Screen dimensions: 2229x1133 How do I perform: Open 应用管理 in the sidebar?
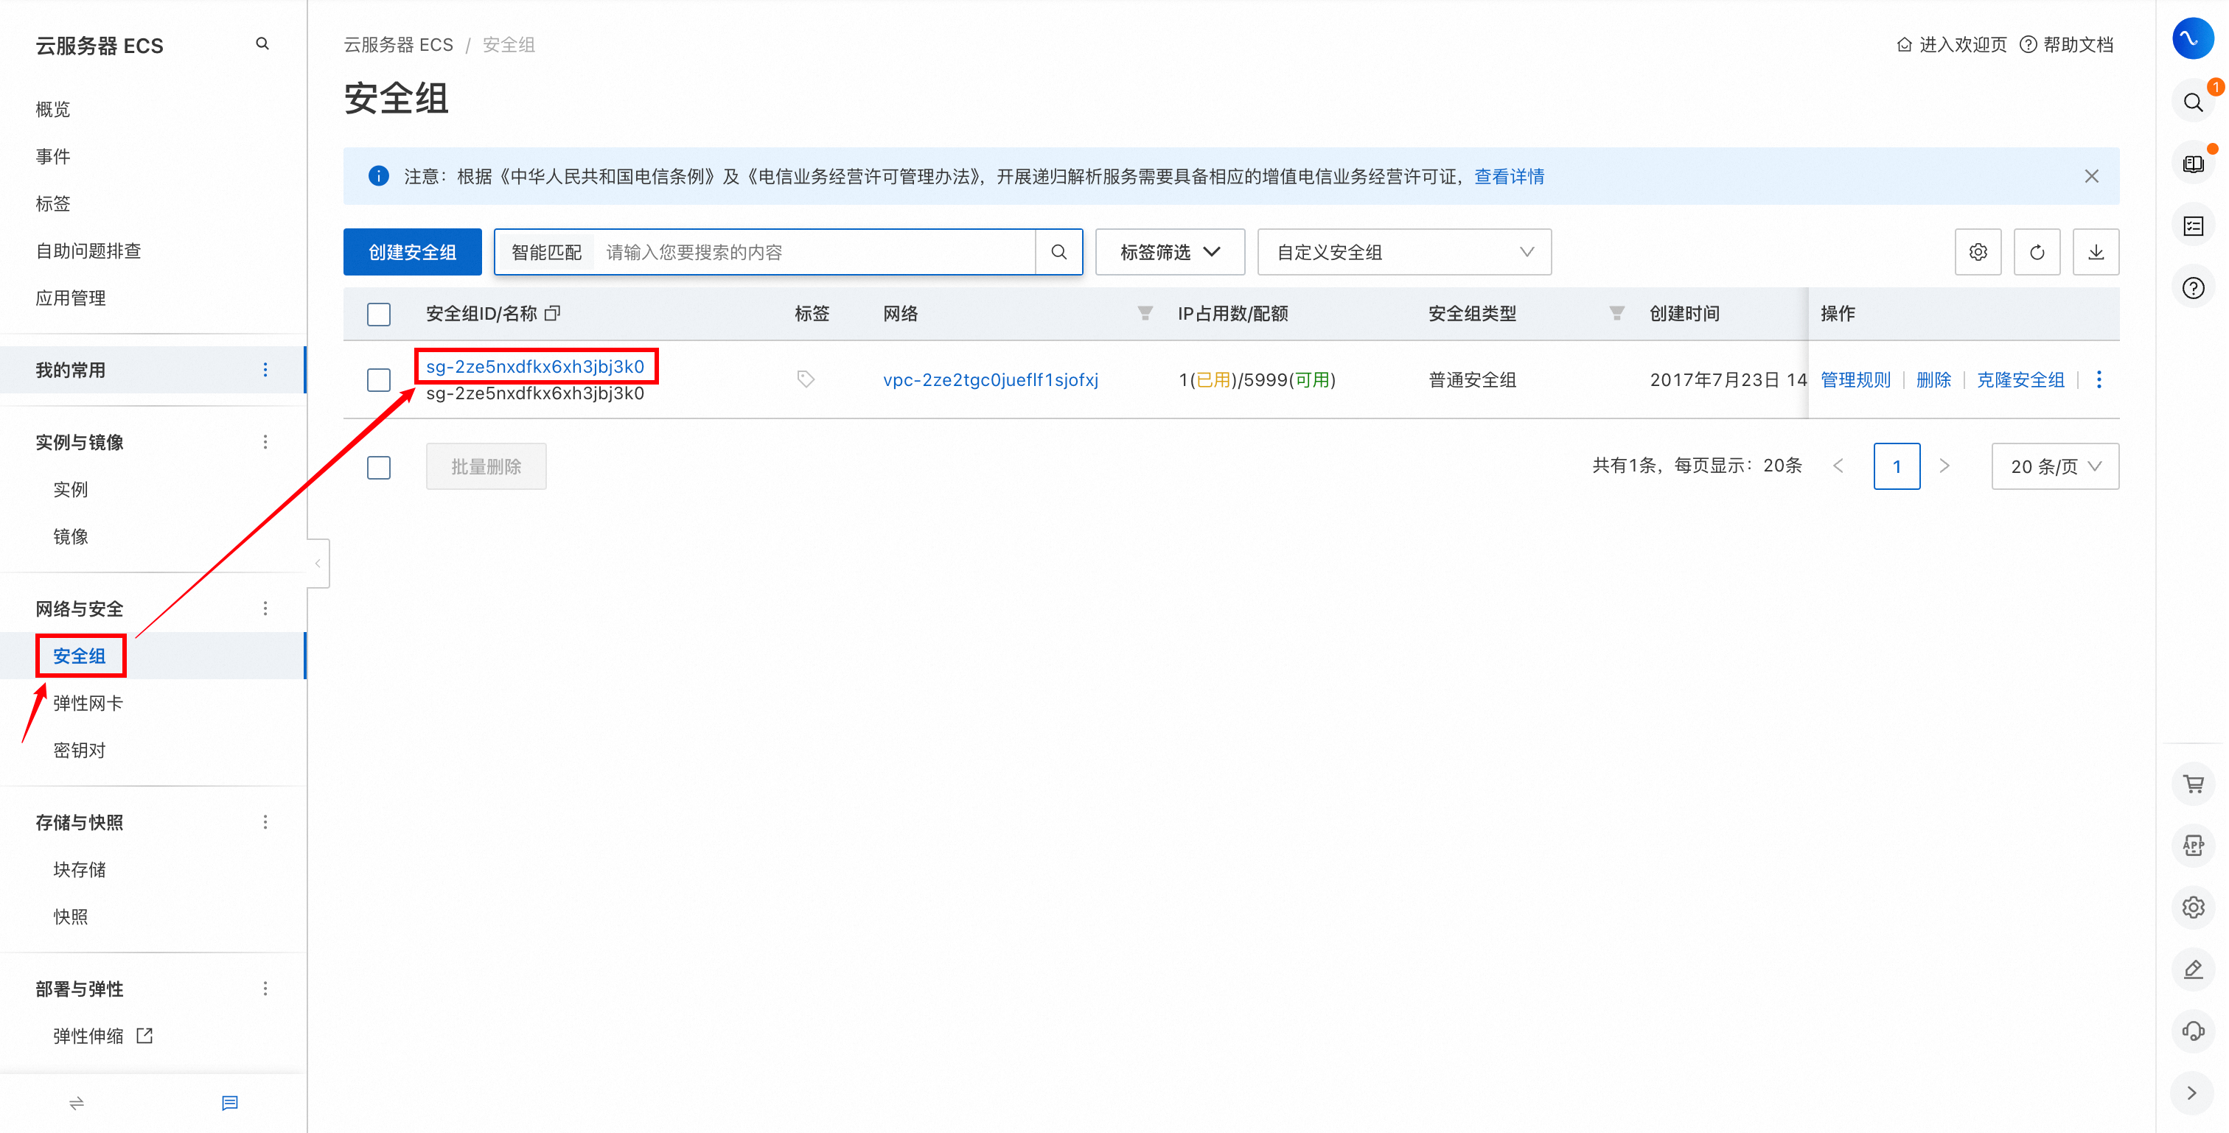point(70,298)
